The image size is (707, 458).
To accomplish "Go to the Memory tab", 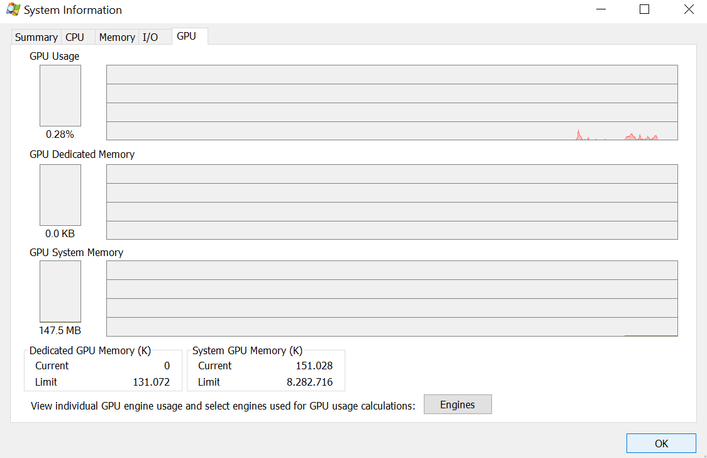I will (x=117, y=37).
